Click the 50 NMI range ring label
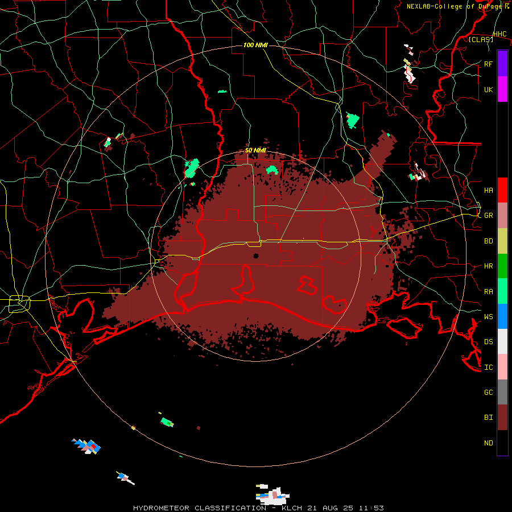The height and width of the screenshot is (512, 512). [255, 151]
